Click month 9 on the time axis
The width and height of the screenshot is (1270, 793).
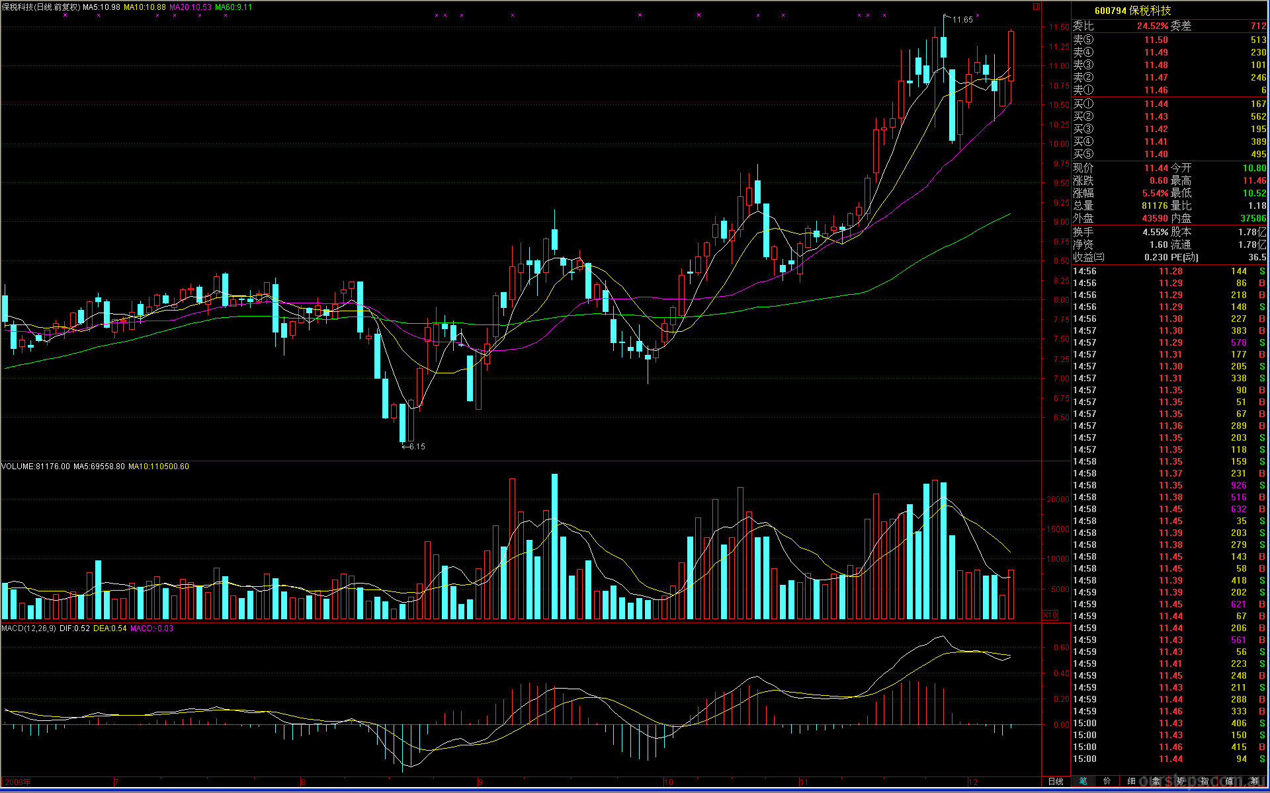click(480, 782)
